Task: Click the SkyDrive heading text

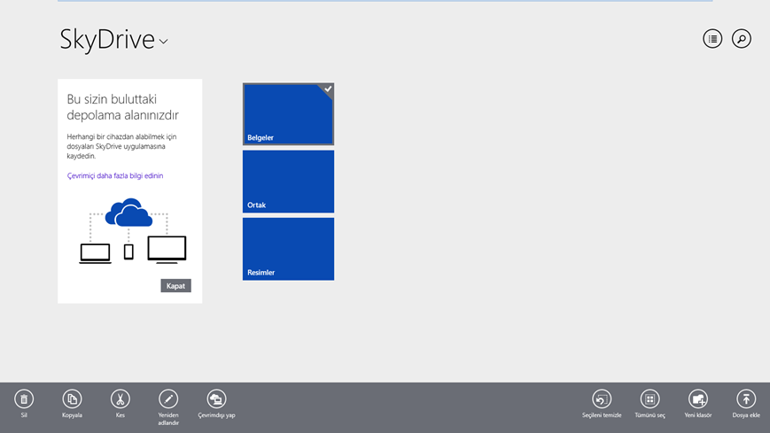Action: [x=107, y=39]
